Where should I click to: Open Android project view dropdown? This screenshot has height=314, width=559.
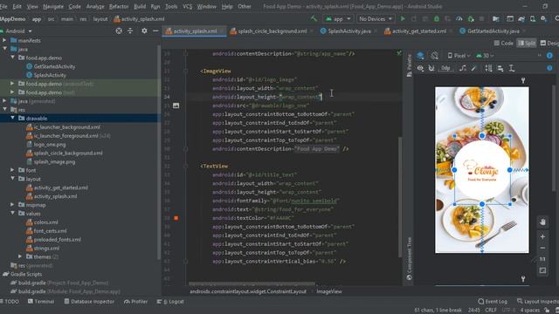tap(17, 31)
